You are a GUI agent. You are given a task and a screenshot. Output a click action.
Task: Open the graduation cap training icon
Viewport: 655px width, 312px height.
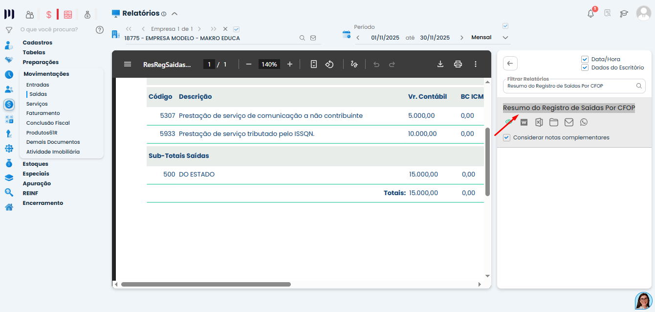pyautogui.click(x=624, y=13)
